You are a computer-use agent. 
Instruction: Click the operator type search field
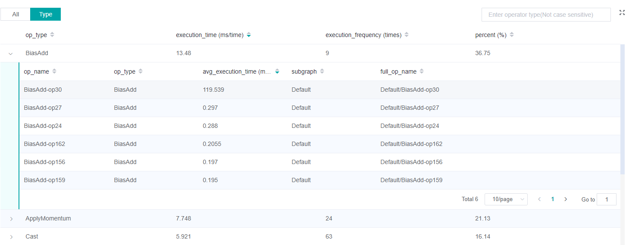(x=546, y=15)
